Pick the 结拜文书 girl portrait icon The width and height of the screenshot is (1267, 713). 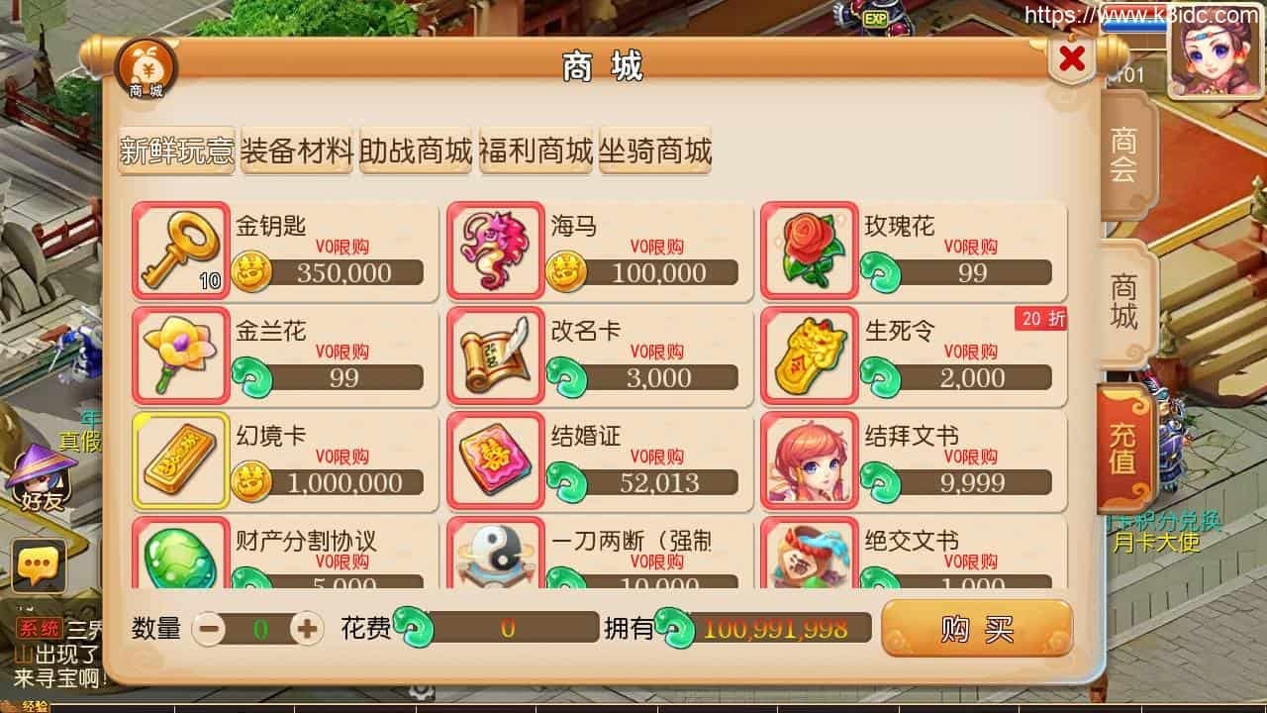coord(810,460)
